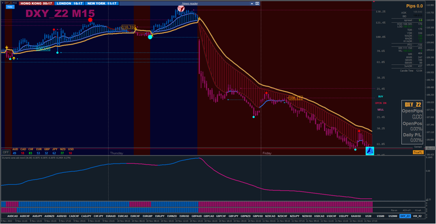The width and height of the screenshot is (436, 224).
Task: Switch chart to EURGBP symbol
Action: (x=147, y=216)
